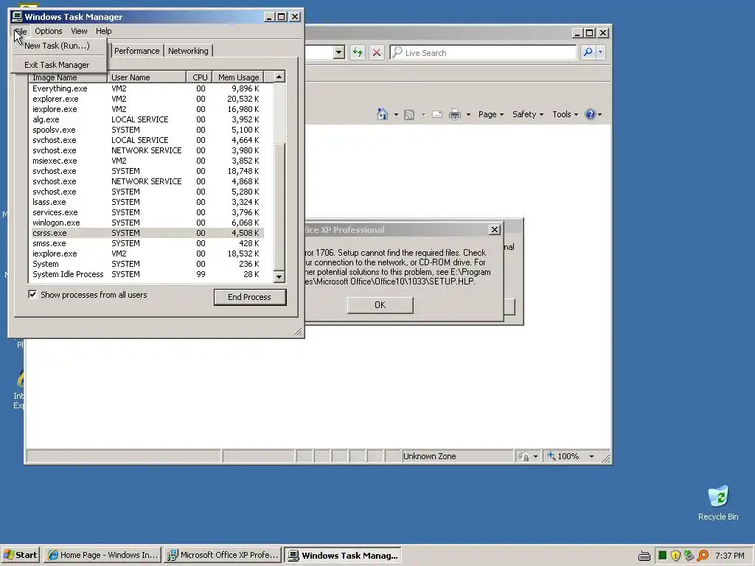
Task: Expand the Help icon dropdown arrow
Action: click(x=599, y=114)
